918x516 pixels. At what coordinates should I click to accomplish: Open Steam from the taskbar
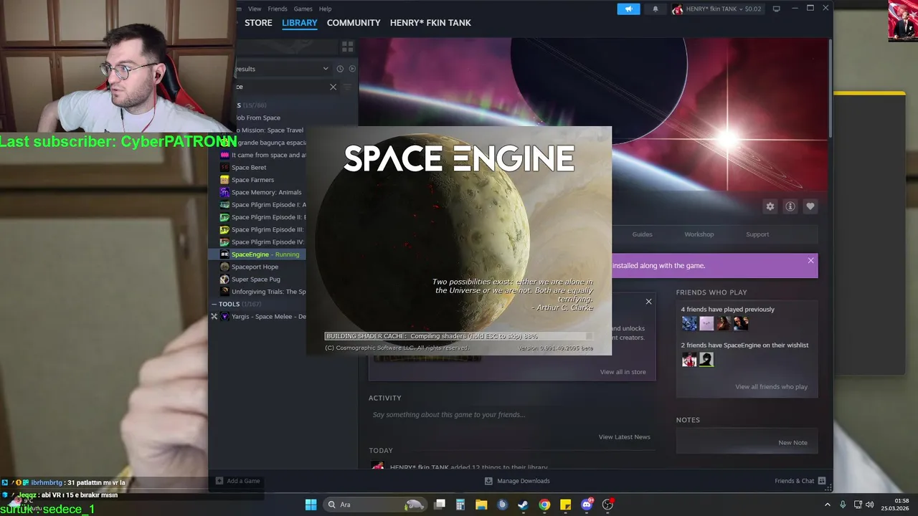pyautogui.click(x=524, y=505)
